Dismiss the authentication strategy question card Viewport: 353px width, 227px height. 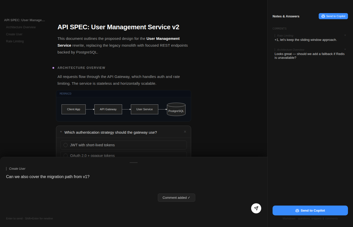(x=185, y=132)
